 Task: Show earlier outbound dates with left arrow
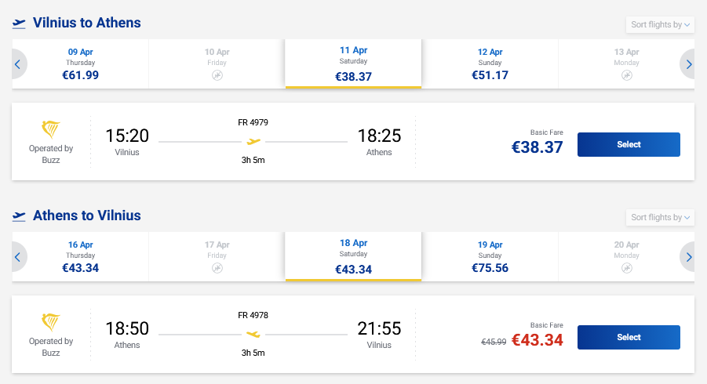click(x=17, y=64)
